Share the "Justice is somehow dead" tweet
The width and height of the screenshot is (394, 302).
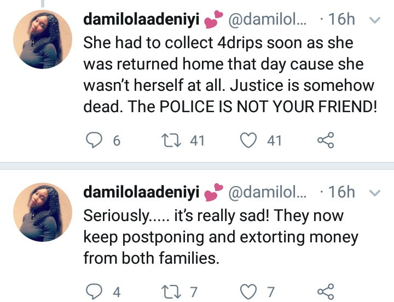325,141
